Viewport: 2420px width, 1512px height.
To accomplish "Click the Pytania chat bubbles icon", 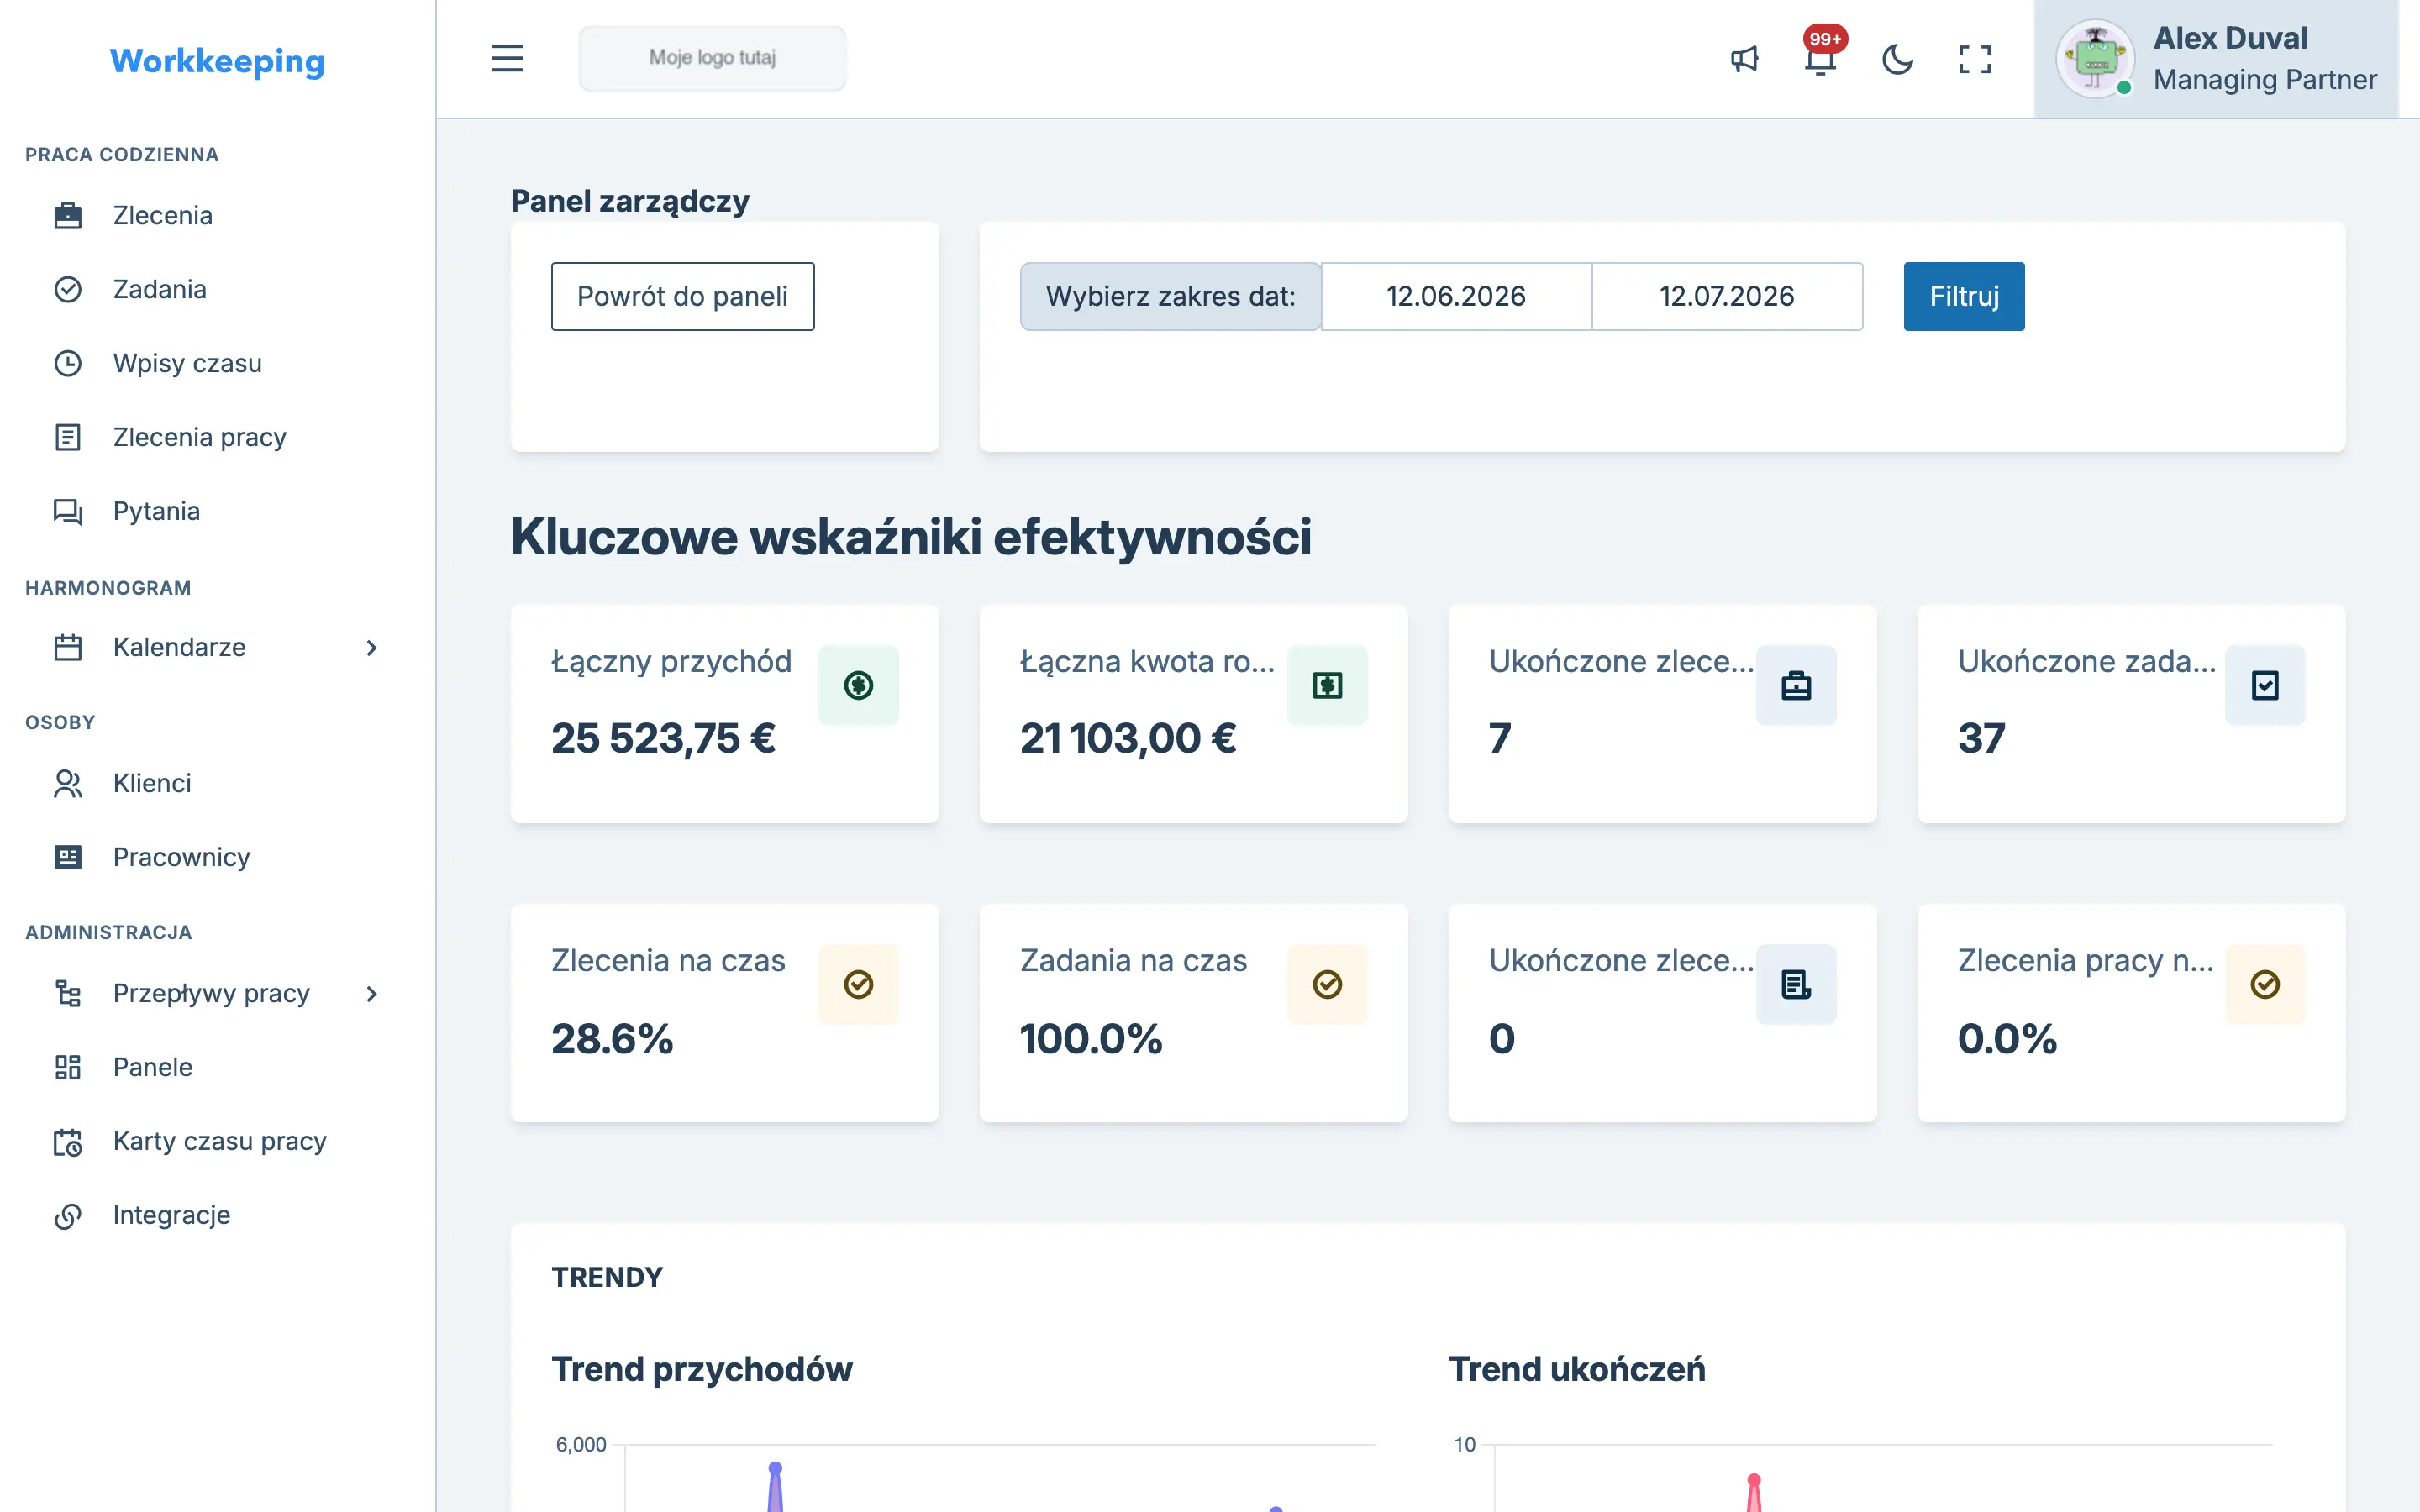I will click(x=68, y=511).
